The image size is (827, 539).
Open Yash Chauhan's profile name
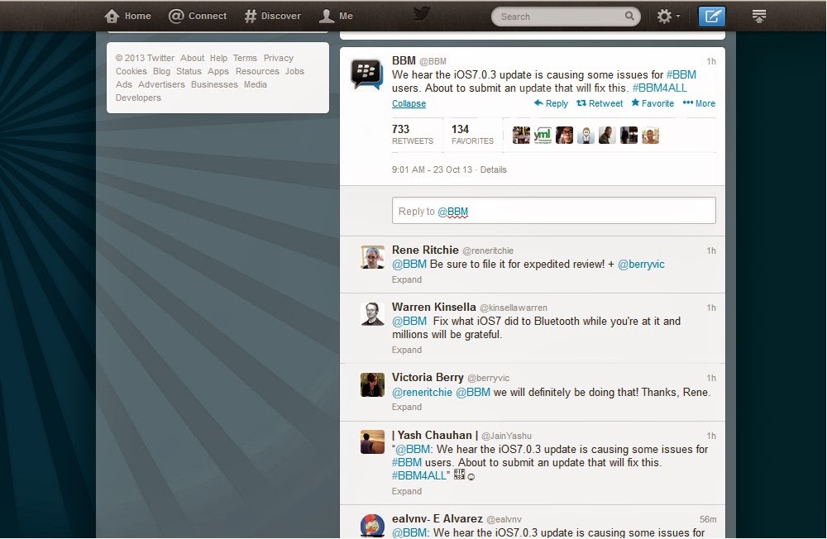pyautogui.click(x=435, y=435)
